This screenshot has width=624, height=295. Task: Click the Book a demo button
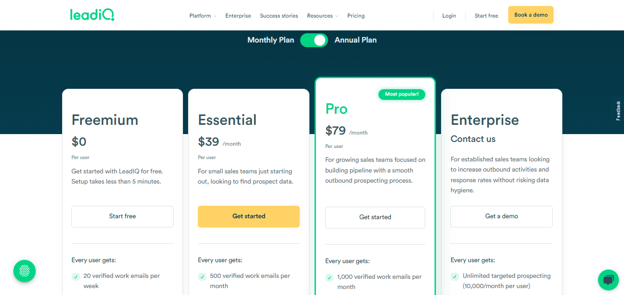tap(530, 14)
